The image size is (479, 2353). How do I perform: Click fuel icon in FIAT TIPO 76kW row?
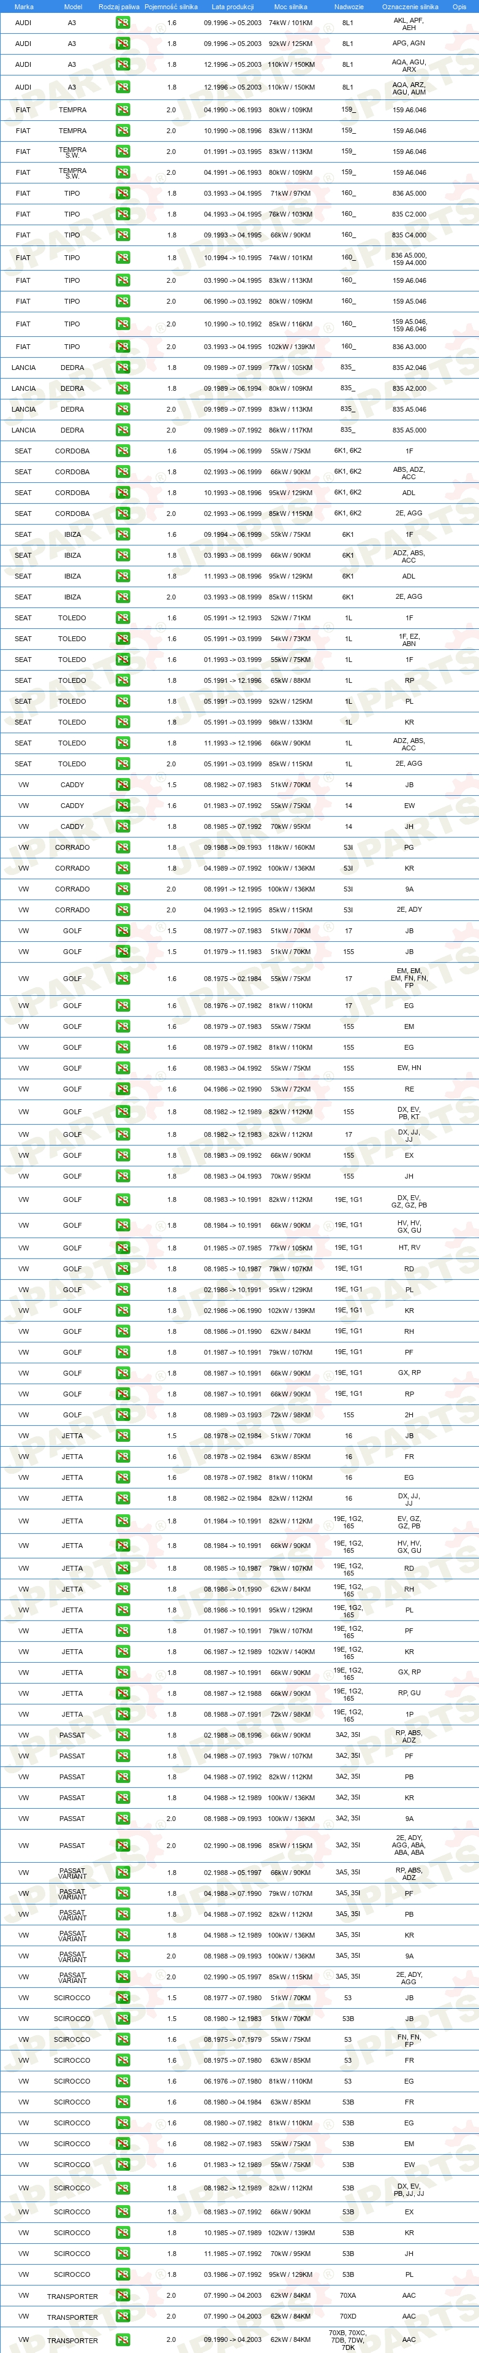[123, 215]
